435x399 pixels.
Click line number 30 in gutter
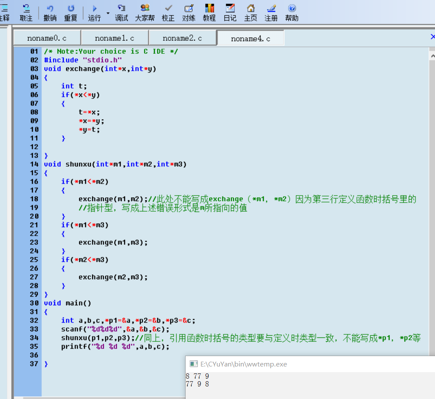click(x=34, y=303)
